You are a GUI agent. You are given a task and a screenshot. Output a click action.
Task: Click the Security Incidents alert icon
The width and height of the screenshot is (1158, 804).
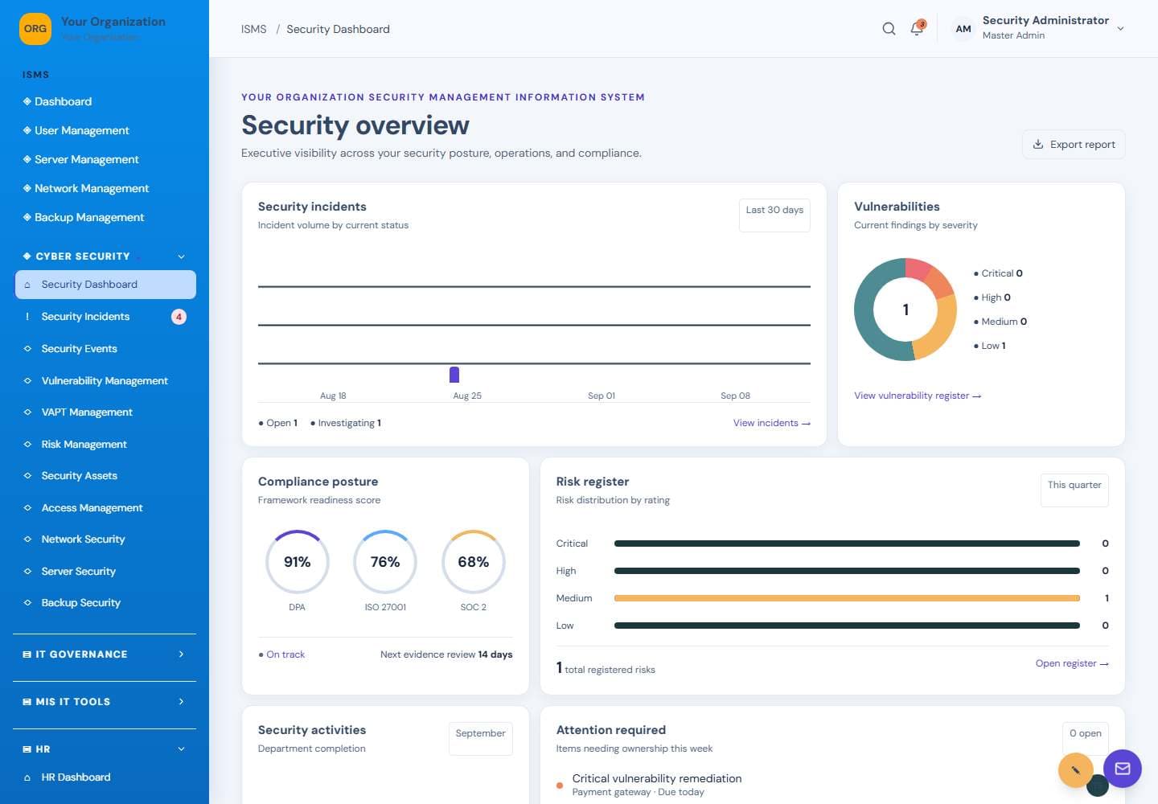tap(27, 317)
